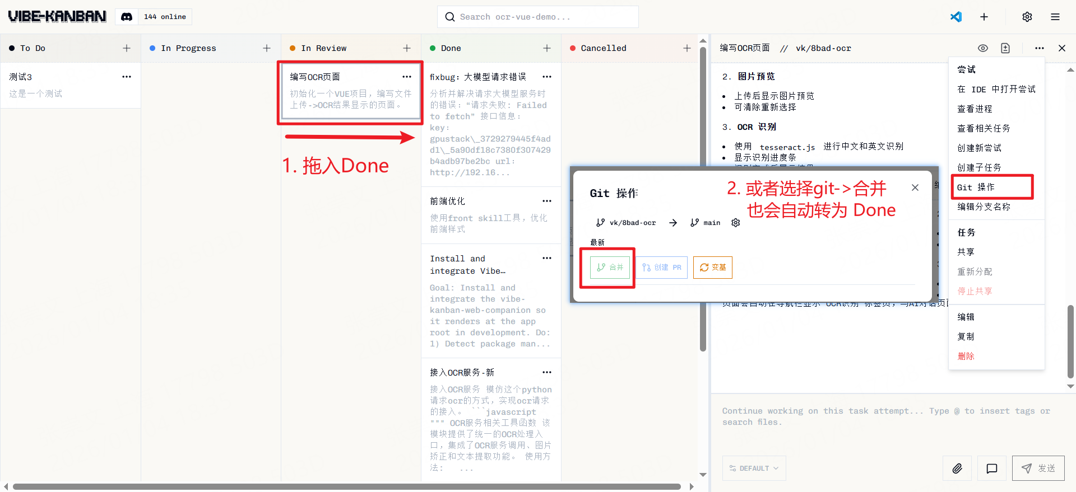Open options for 测试3 card
The height and width of the screenshot is (492, 1076).
[x=127, y=77]
